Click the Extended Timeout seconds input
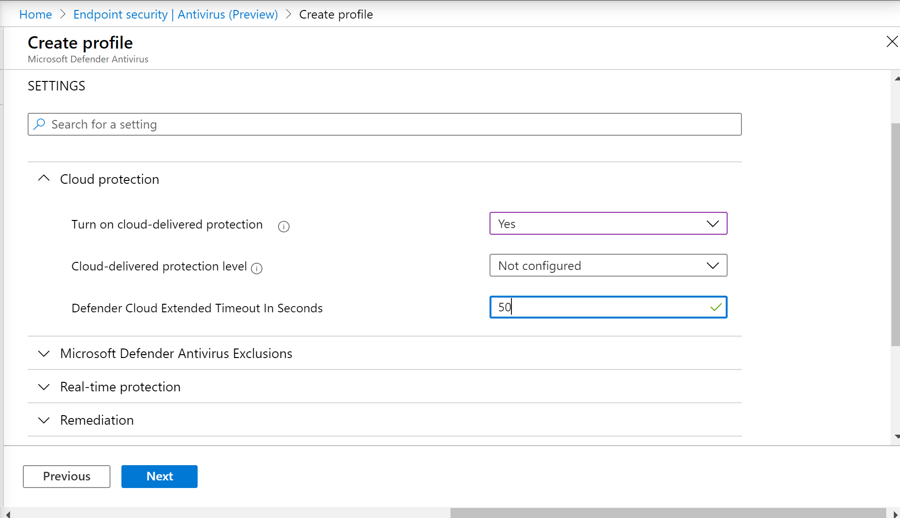 click(x=600, y=308)
